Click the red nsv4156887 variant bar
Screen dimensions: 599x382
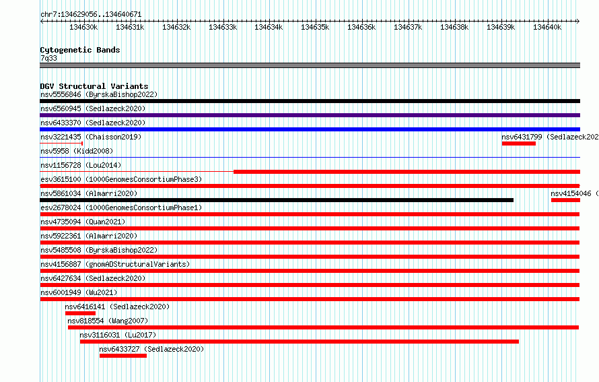pyautogui.click(x=310, y=271)
